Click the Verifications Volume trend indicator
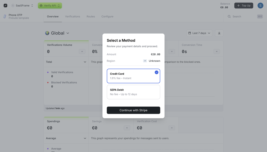 pos(82,51)
